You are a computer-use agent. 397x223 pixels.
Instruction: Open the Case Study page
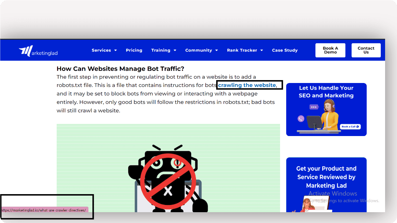[x=285, y=50]
